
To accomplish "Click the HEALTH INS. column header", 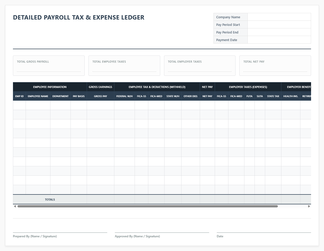I will (291, 96).
